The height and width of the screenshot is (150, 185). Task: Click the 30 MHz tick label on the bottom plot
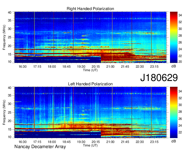coord(10,104)
